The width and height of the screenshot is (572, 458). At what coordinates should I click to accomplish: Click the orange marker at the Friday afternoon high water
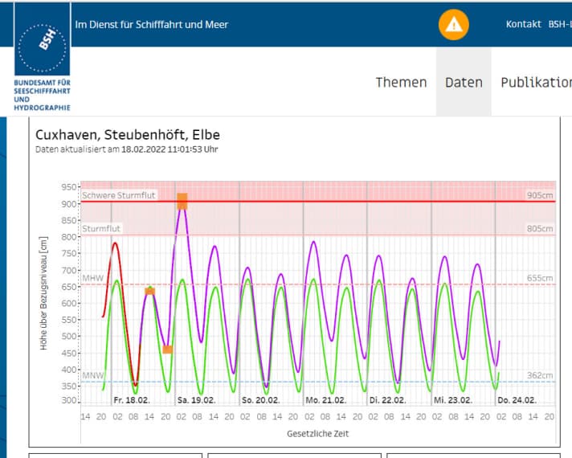point(149,290)
